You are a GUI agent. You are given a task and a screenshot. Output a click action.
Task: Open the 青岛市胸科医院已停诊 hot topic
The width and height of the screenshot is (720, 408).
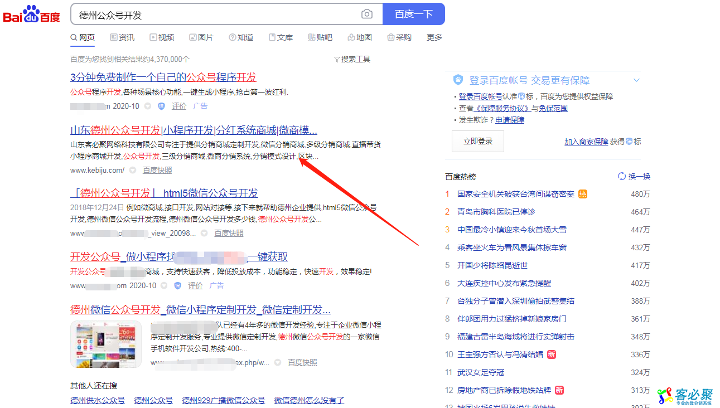(x=496, y=212)
